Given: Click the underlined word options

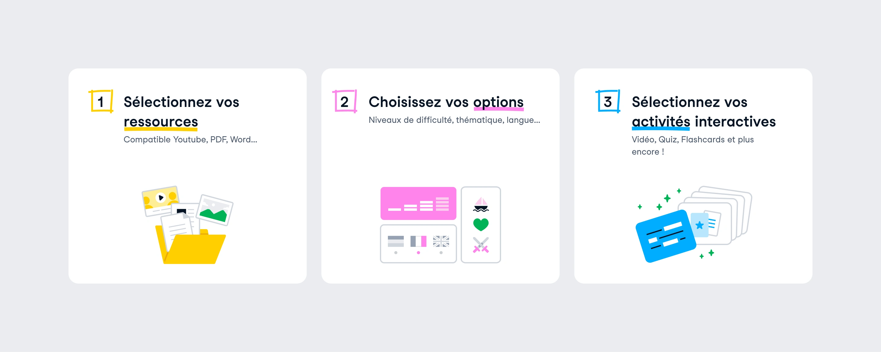Looking at the screenshot, I should click(498, 103).
